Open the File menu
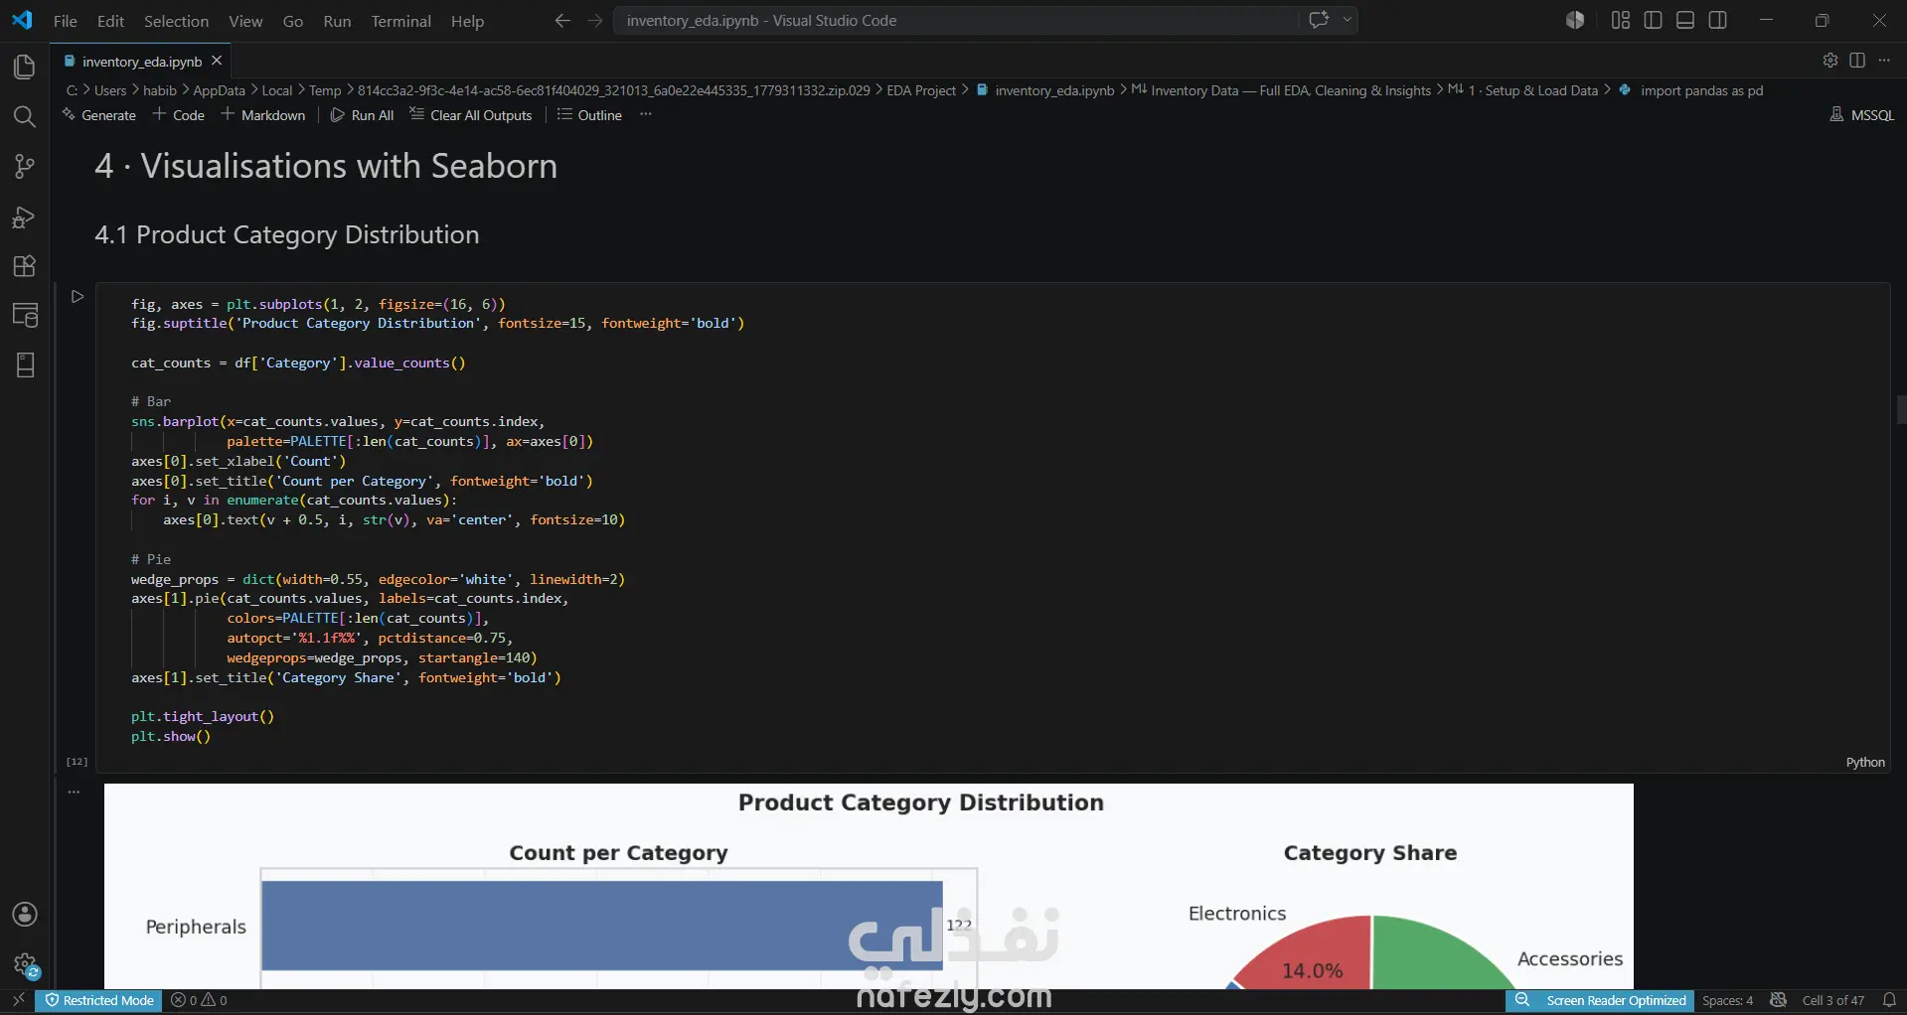The height and width of the screenshot is (1015, 1907). coord(65,21)
